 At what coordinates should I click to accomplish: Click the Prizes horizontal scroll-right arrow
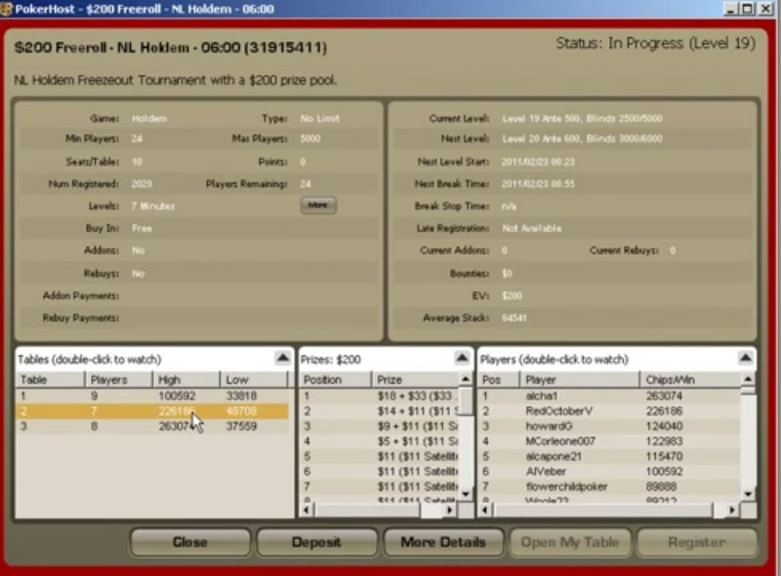click(x=450, y=510)
